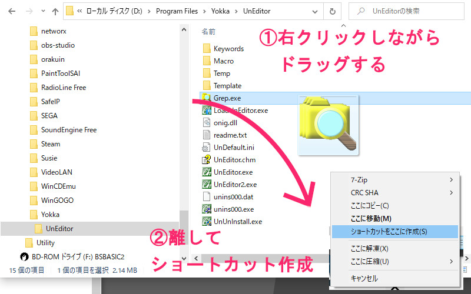471x294 pixels.
Task: Expand the chevron after Program Files breadcrumb
Action: click(204, 11)
